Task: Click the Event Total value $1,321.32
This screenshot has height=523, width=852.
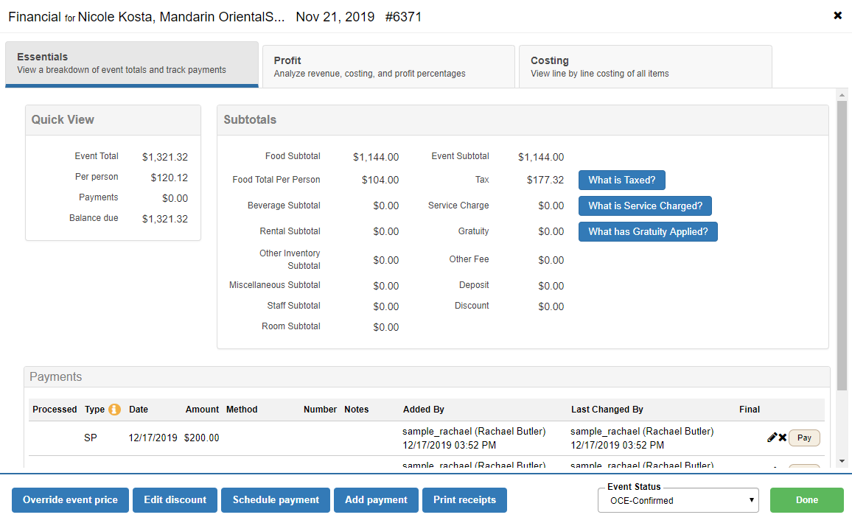Action: 165,157
